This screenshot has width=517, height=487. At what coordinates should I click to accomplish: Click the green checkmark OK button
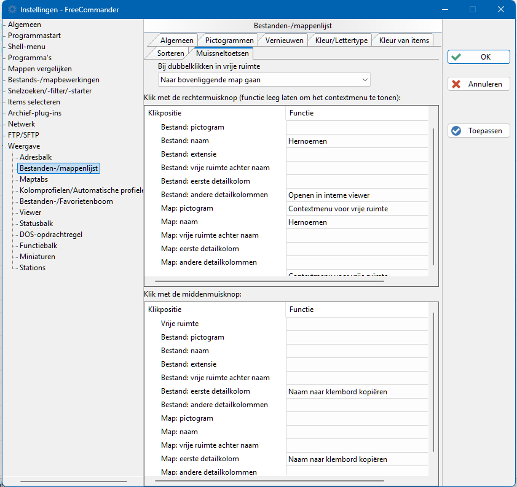click(478, 57)
